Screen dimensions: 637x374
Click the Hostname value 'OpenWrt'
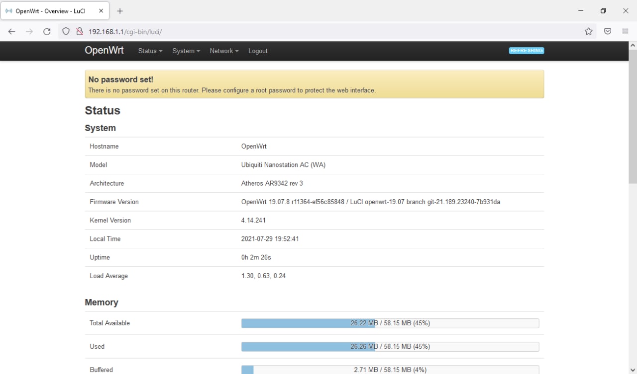click(x=254, y=147)
